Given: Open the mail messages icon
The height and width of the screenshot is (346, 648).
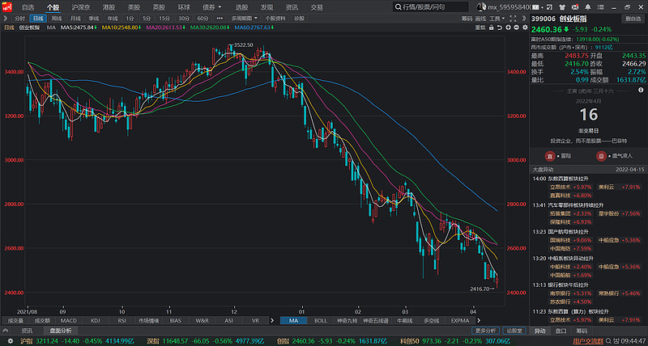Looking at the screenshot, I should 575,7.
